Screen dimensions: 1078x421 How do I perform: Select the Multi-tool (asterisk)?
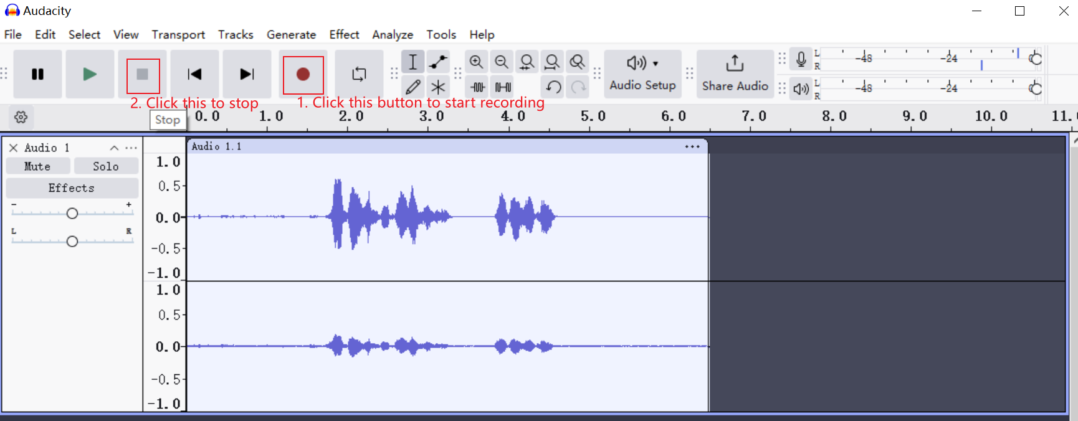click(x=438, y=87)
